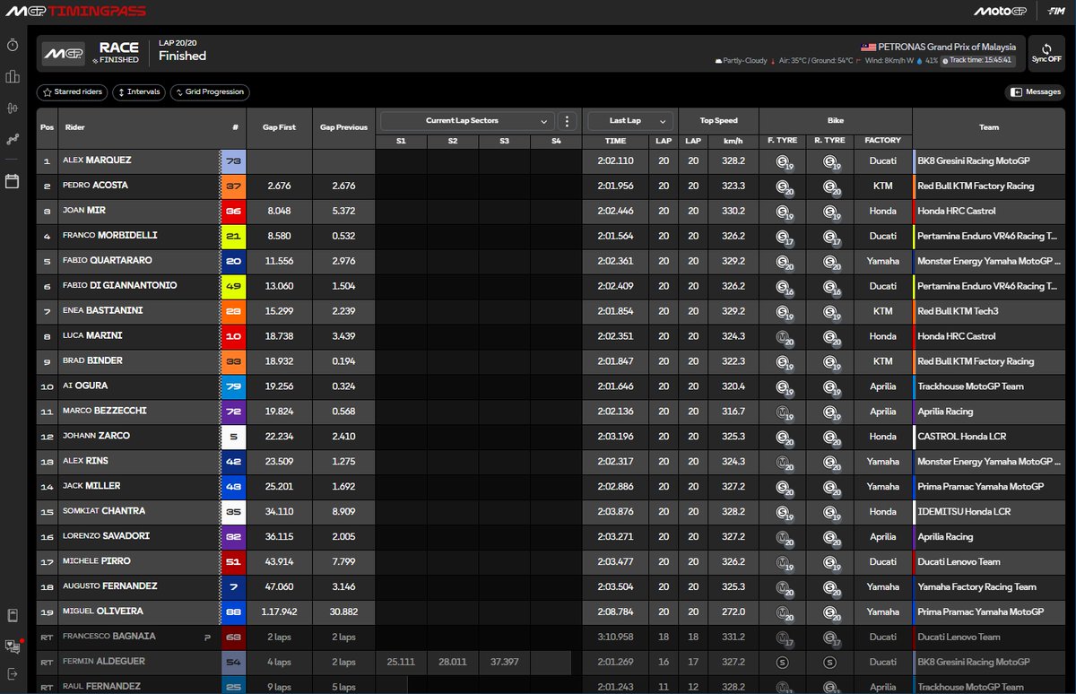Image resolution: width=1076 pixels, height=694 pixels.
Task: Select rider JOAN MIR
Action: pyautogui.click(x=84, y=211)
